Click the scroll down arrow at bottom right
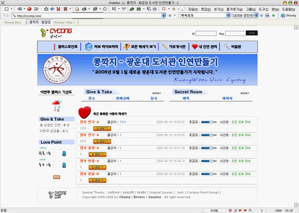 [296, 205]
